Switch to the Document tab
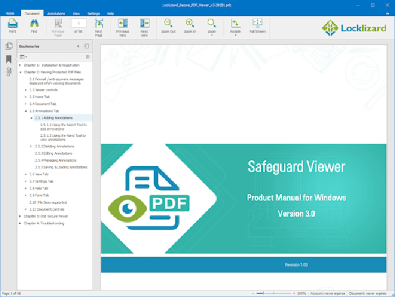 [32, 14]
